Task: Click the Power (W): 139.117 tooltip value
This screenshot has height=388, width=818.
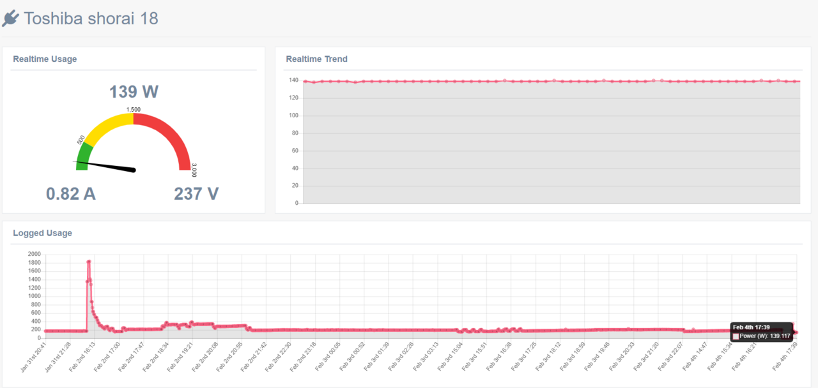Action: 766,336
